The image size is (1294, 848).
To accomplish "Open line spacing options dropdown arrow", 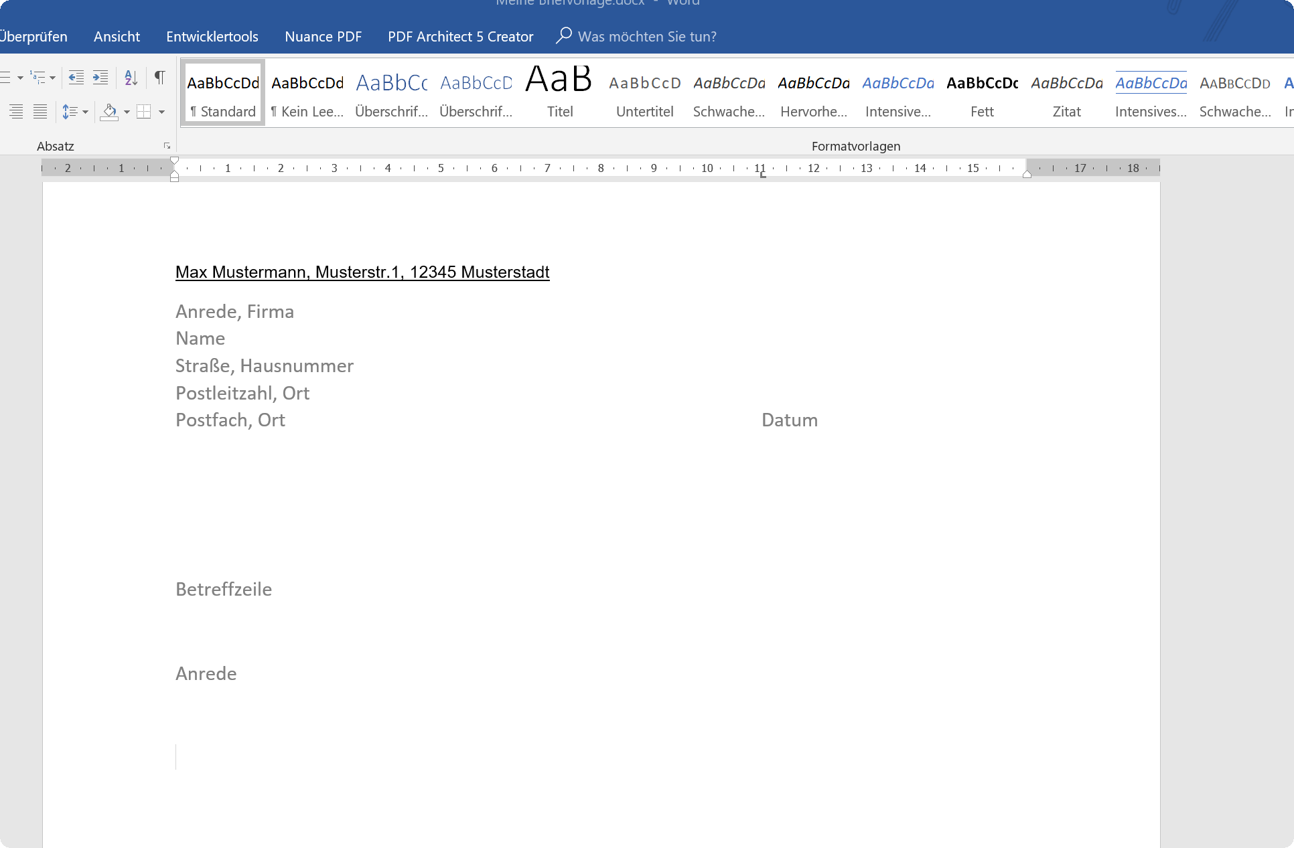I will [x=85, y=112].
